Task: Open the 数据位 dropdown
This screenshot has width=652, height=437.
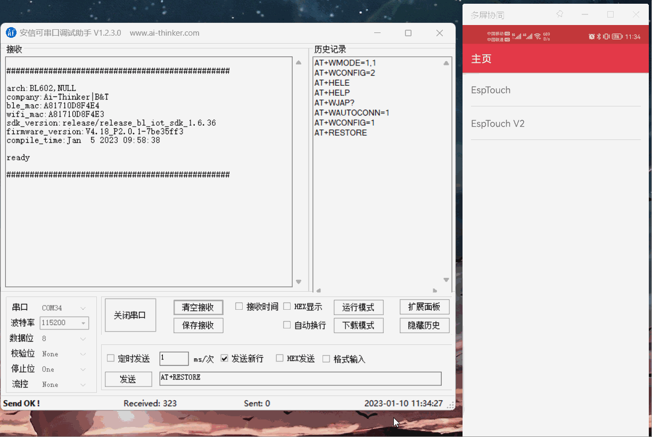Action: tap(64, 339)
